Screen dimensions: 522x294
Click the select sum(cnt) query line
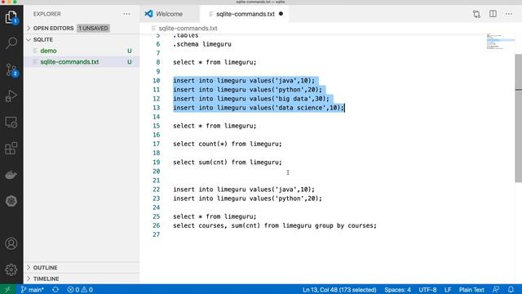click(228, 163)
